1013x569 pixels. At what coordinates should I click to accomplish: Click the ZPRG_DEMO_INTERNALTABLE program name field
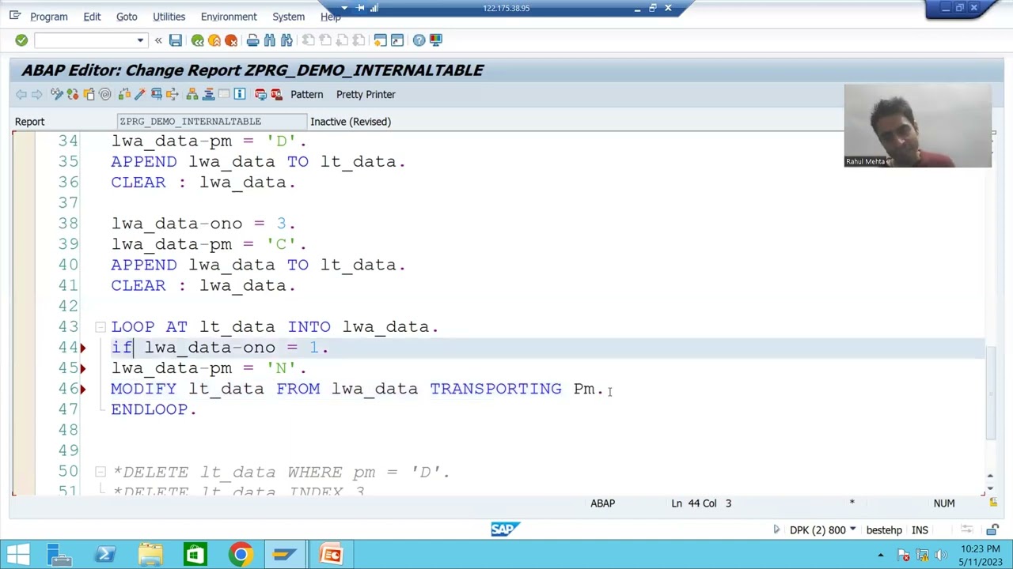211,122
